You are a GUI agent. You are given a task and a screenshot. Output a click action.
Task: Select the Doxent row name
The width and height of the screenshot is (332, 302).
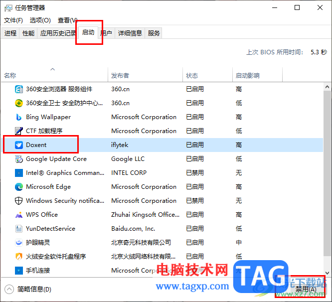pos(36,145)
